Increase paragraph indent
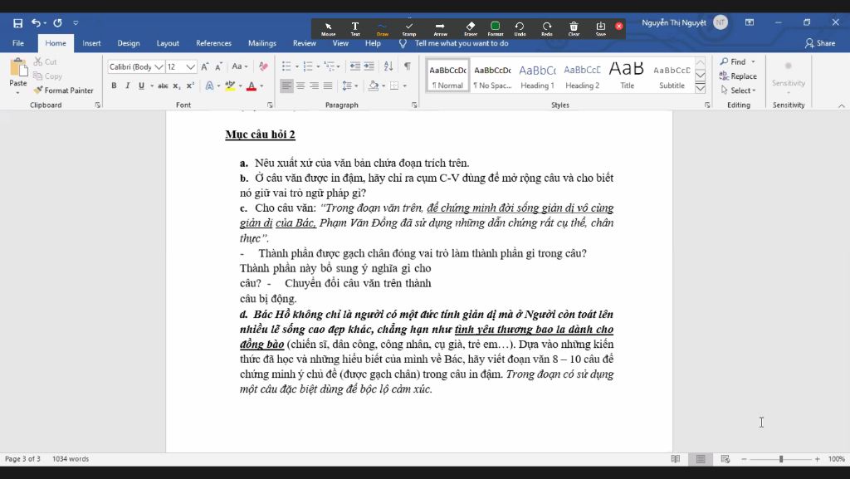Viewport: 850px width, 479px height. (369, 66)
